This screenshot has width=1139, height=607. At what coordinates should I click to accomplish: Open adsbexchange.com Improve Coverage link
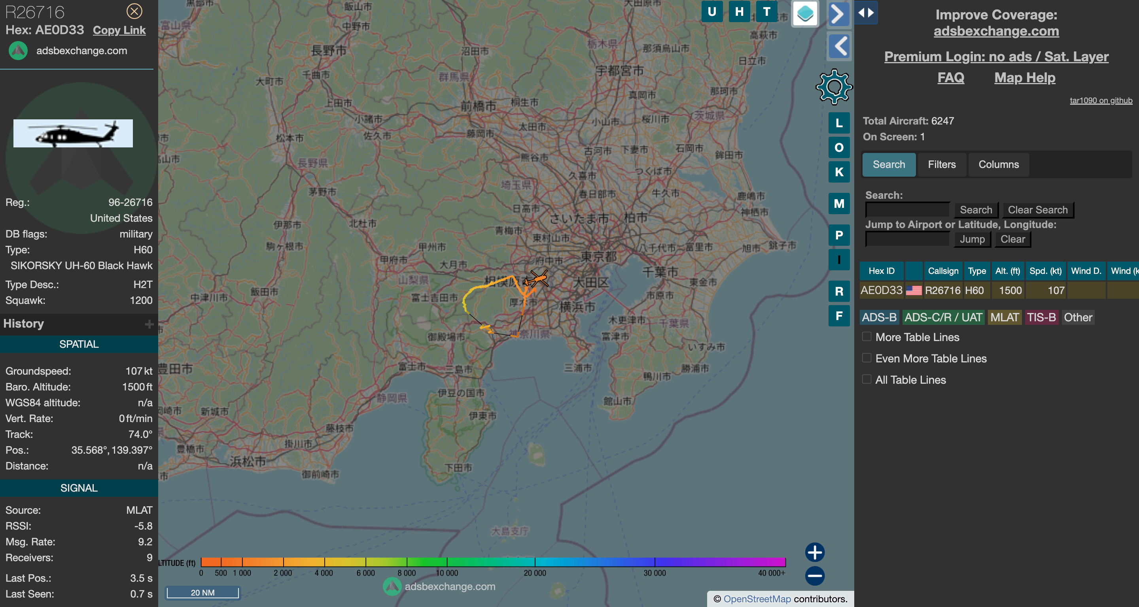[x=996, y=31]
